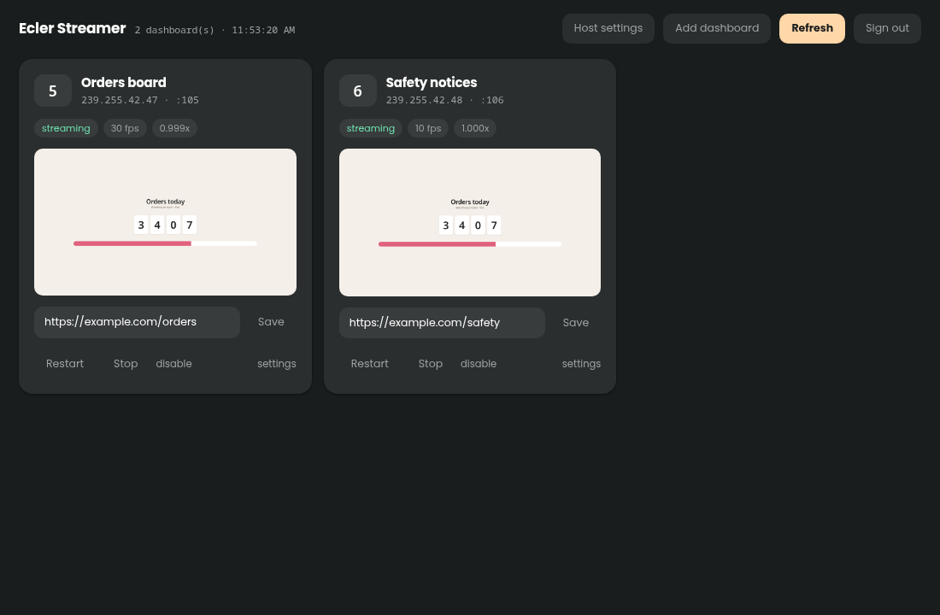Image resolution: width=940 pixels, height=615 pixels.
Task: Click the streaming status on Safety notices
Action: [x=371, y=128]
